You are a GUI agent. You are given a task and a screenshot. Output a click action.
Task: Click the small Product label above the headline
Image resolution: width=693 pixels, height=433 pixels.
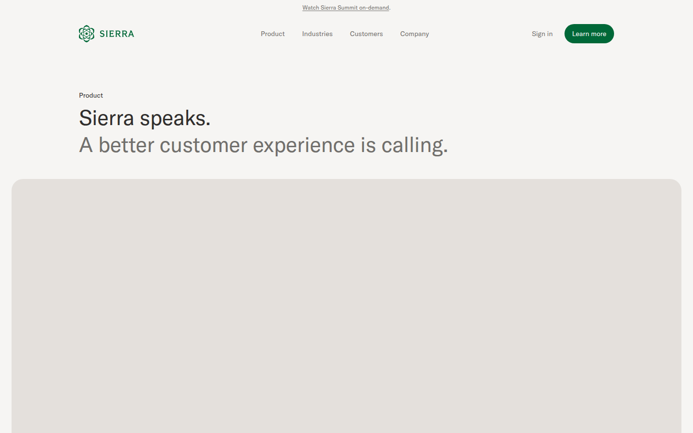point(91,95)
